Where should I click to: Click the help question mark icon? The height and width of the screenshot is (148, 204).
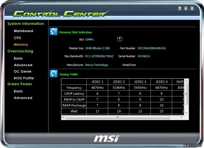[x=180, y=8]
